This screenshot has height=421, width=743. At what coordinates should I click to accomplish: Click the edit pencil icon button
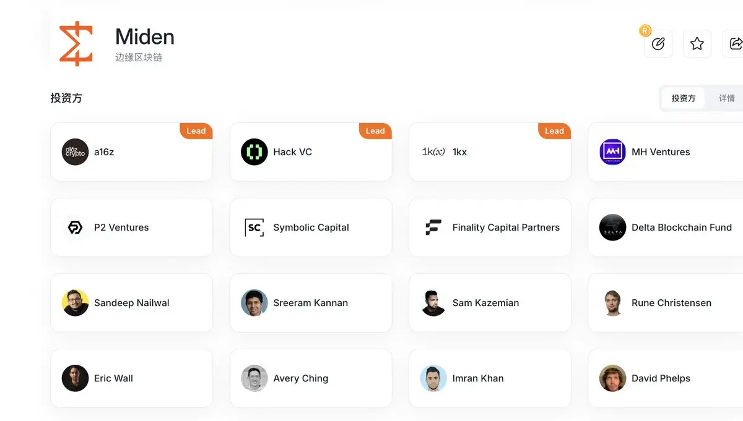(658, 44)
